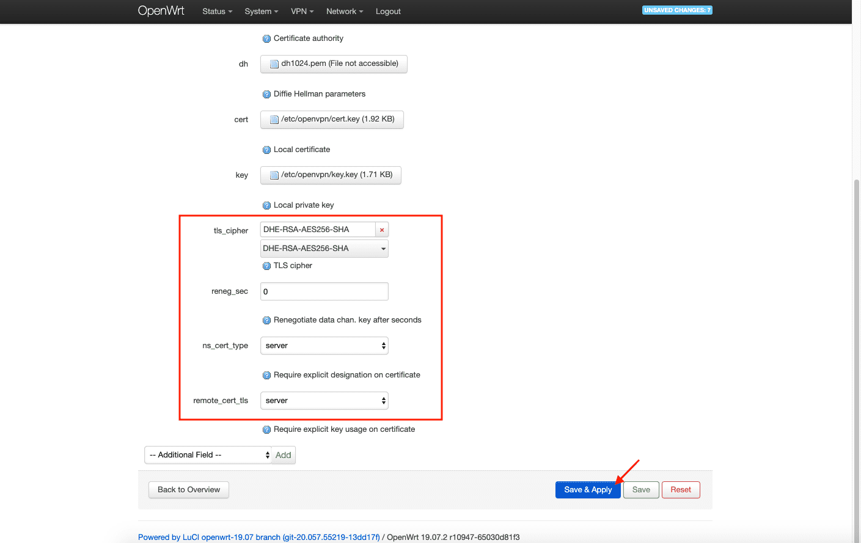Open the Status menu in navbar
Image resolution: width=861 pixels, height=543 pixels.
(217, 12)
